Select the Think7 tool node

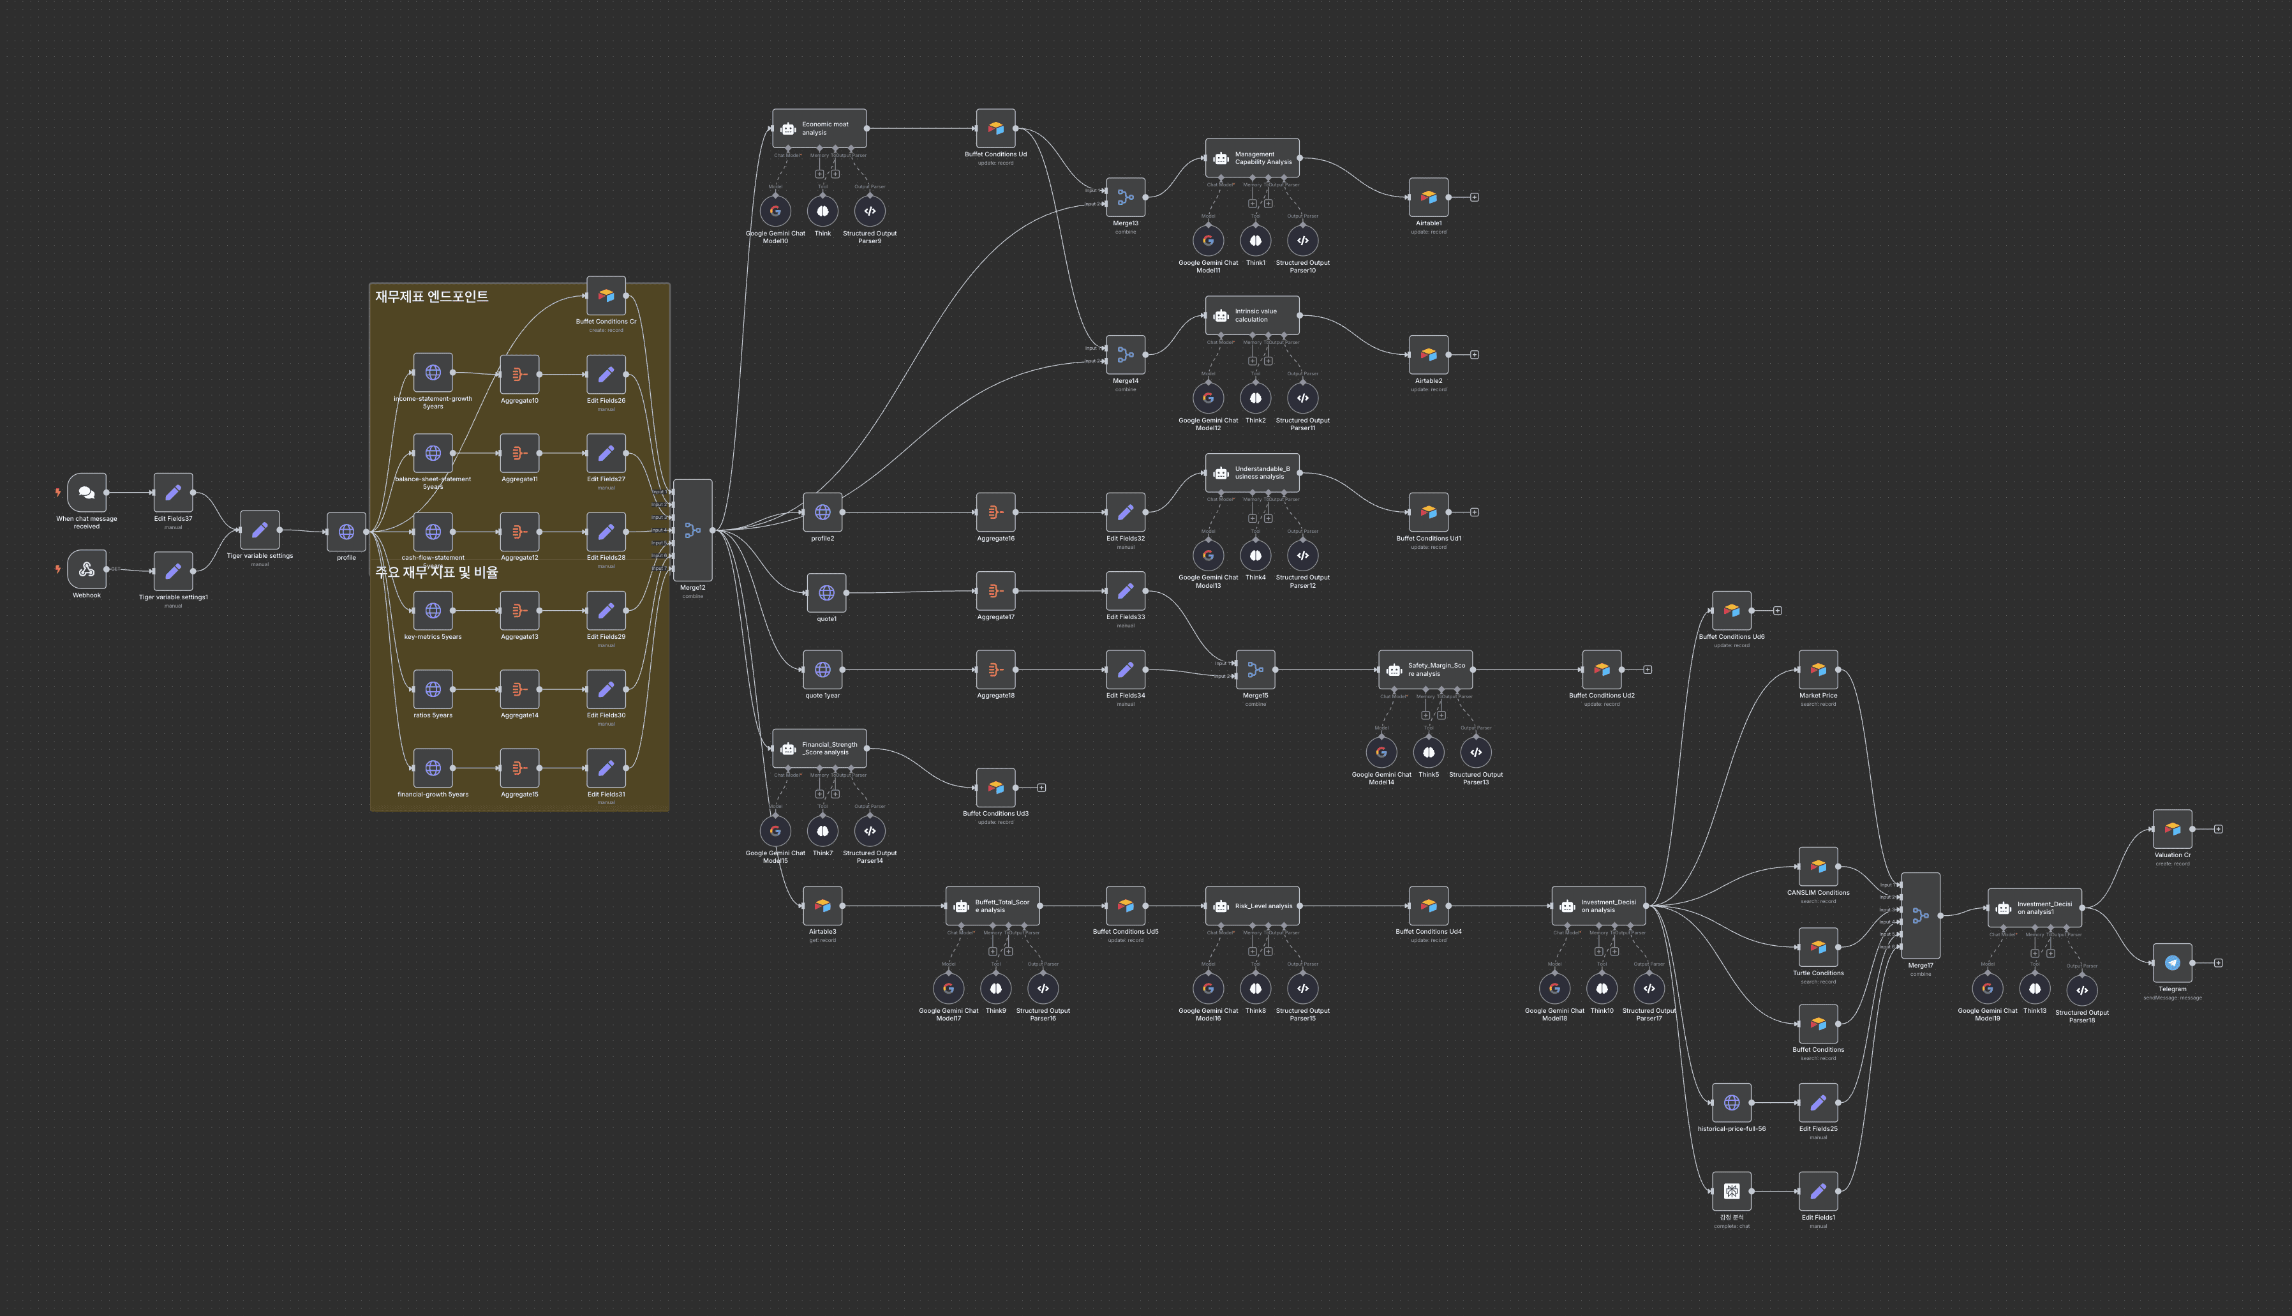coord(822,830)
